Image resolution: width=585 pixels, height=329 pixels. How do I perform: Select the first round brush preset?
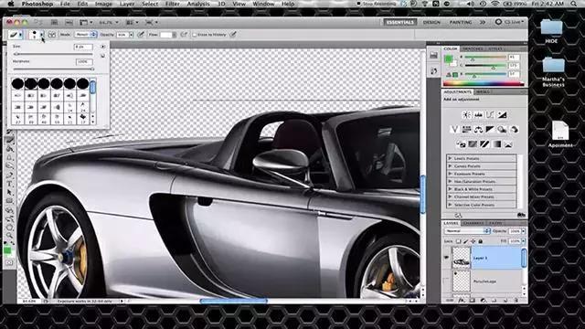pos(17,83)
